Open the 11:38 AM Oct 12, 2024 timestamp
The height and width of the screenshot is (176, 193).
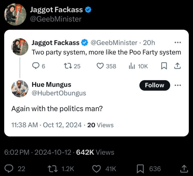(x=47, y=125)
